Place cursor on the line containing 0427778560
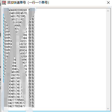Screen dimensions: 112x112 [x=19, y=100]
